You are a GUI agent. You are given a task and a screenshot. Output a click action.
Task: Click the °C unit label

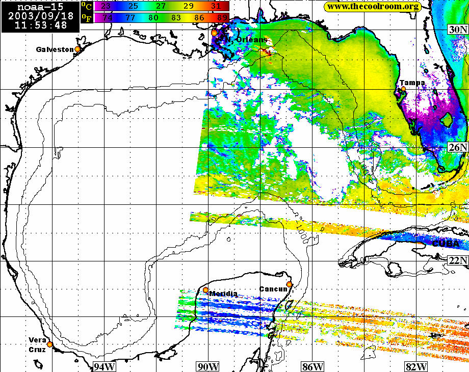[x=87, y=6]
